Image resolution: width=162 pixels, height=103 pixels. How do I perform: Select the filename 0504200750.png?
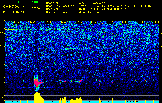click(13, 7)
